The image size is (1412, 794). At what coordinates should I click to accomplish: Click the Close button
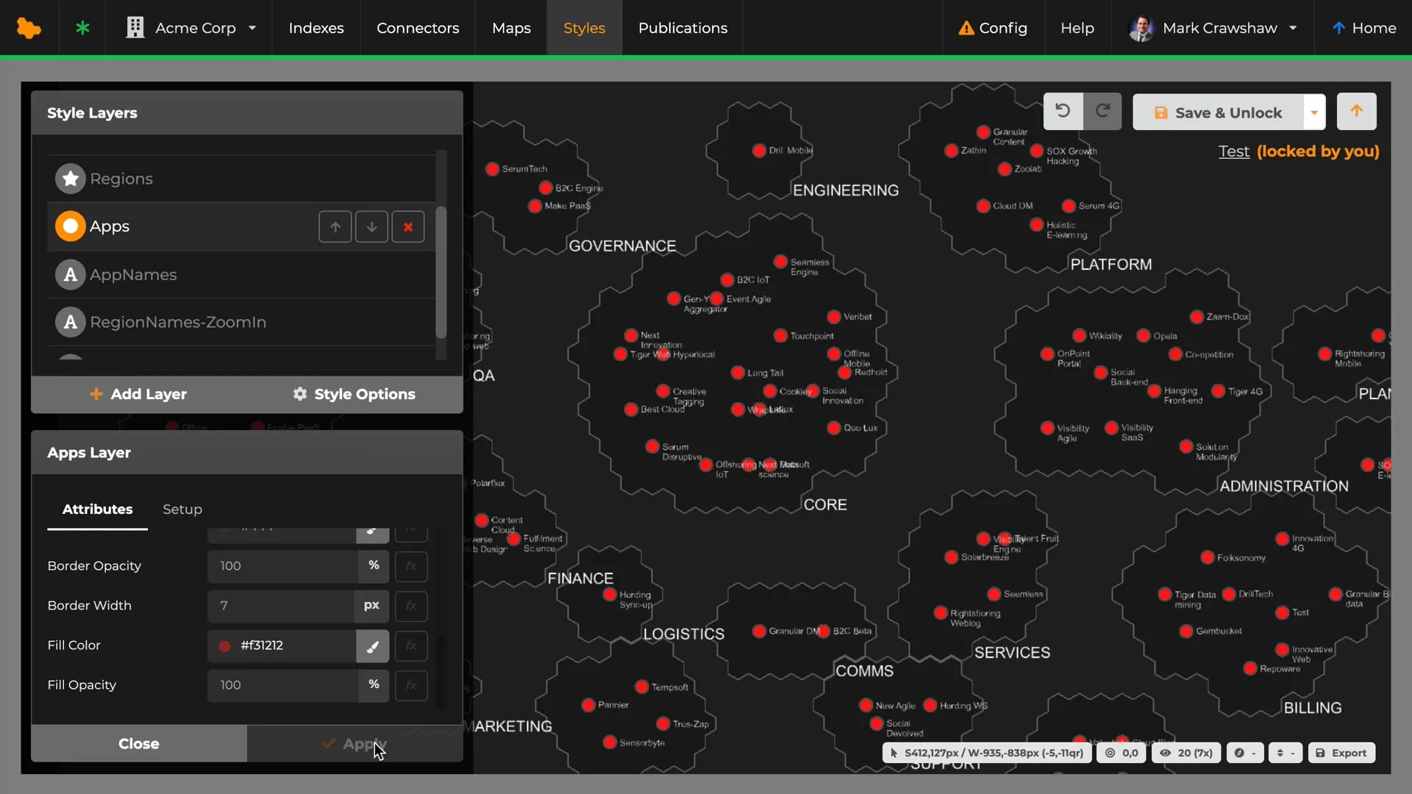pos(139,743)
